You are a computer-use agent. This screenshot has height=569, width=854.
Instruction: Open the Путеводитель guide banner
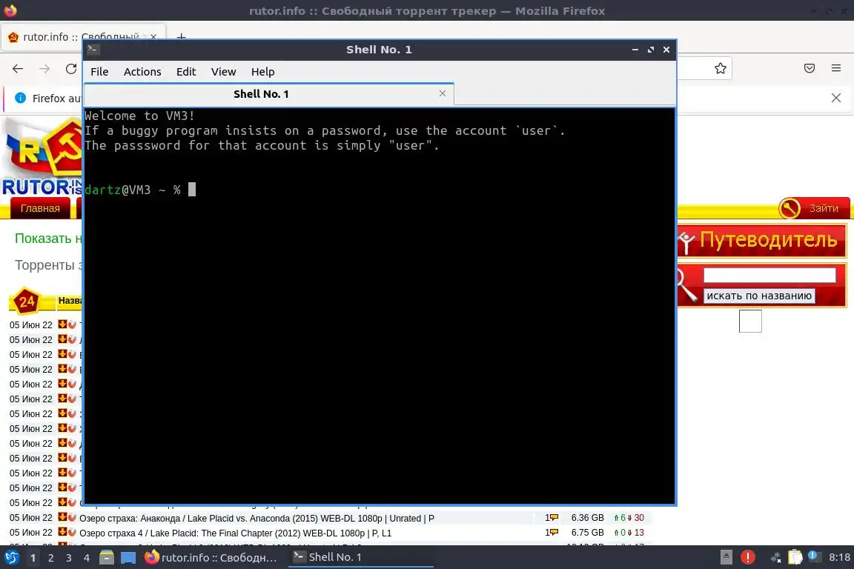point(763,240)
